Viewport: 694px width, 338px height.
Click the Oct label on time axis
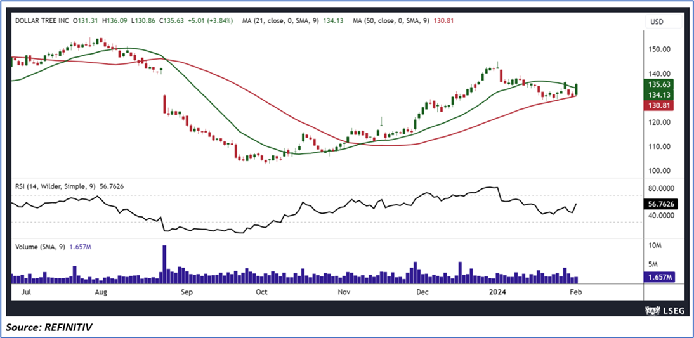tap(262, 292)
